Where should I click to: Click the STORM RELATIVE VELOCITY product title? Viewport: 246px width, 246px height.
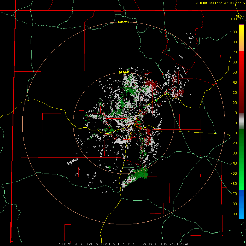(88, 244)
